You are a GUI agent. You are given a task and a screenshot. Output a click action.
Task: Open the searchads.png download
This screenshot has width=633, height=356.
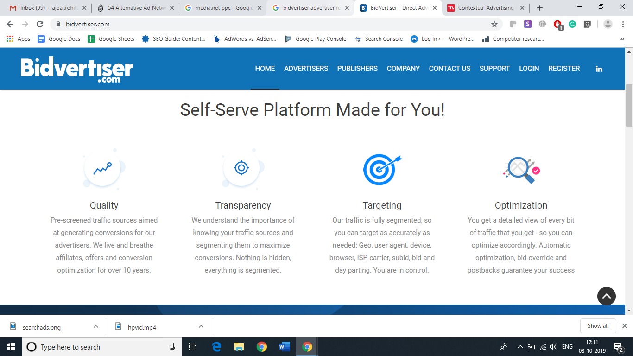(x=42, y=327)
